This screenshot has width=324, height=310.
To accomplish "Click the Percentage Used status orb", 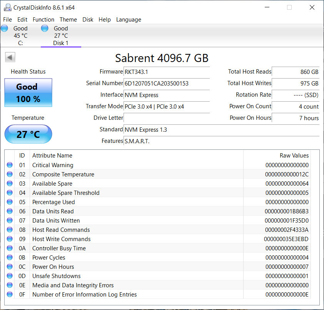I will point(10,202).
